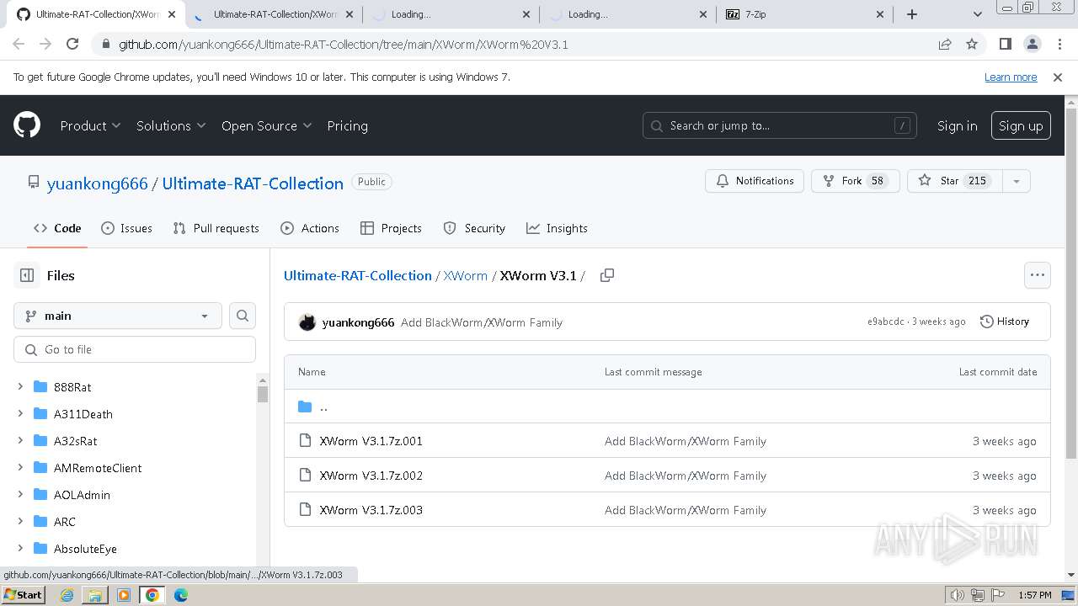Screen dimensions: 1078x606
Task: Click the Sign in link
Action: [x=957, y=125]
